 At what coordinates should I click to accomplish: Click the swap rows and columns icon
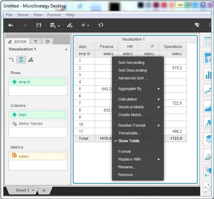11,60
